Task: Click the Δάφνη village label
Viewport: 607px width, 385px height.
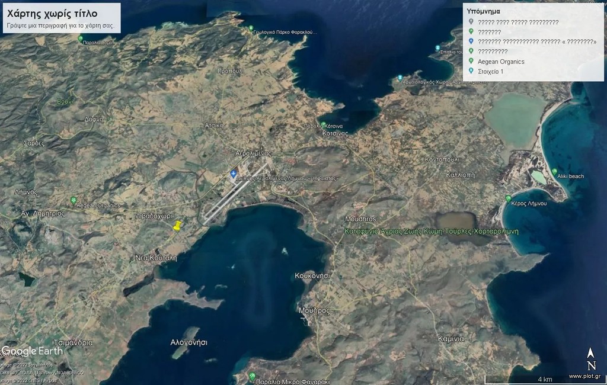Action: coord(94,119)
